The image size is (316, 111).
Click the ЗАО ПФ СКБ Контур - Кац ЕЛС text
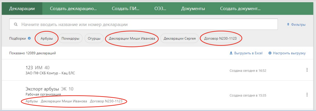coord(50,73)
